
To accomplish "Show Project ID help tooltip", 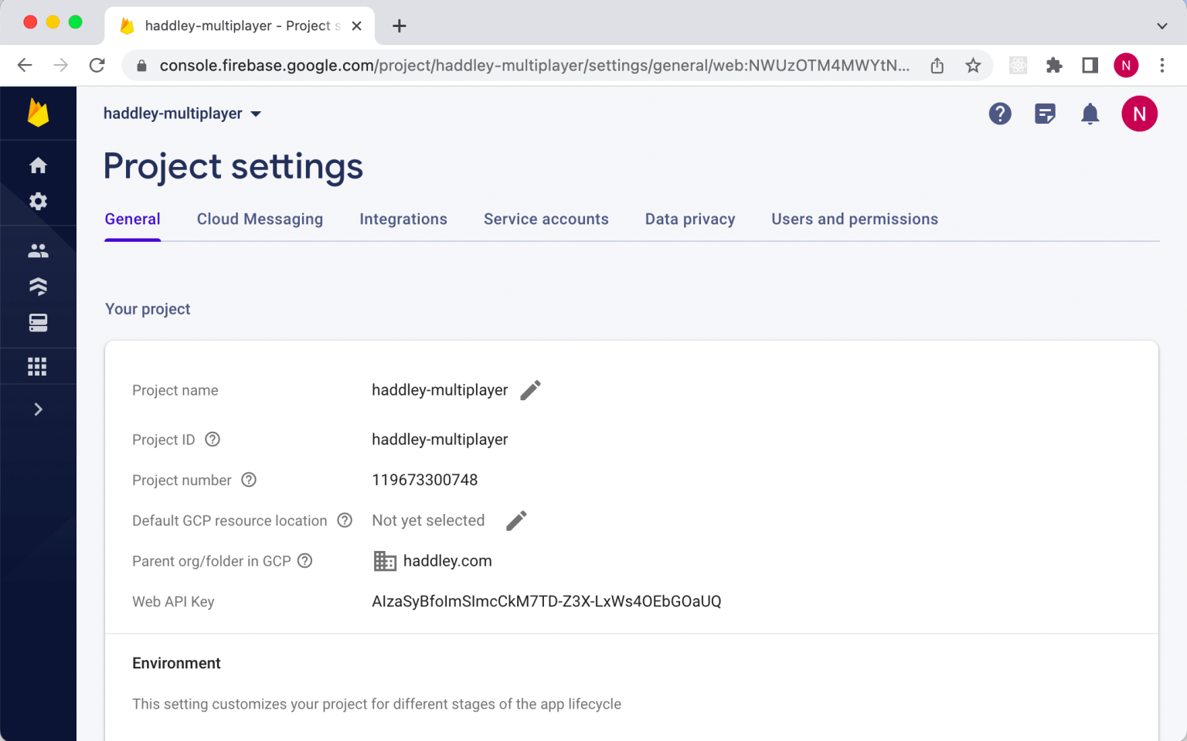I will click(213, 440).
